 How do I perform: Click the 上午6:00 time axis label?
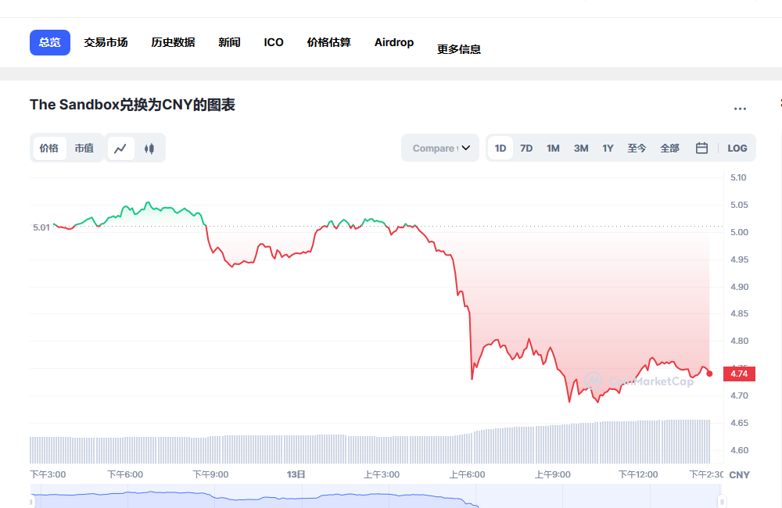(468, 474)
